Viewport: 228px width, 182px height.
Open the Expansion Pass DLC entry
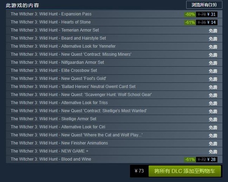coord(114,14)
